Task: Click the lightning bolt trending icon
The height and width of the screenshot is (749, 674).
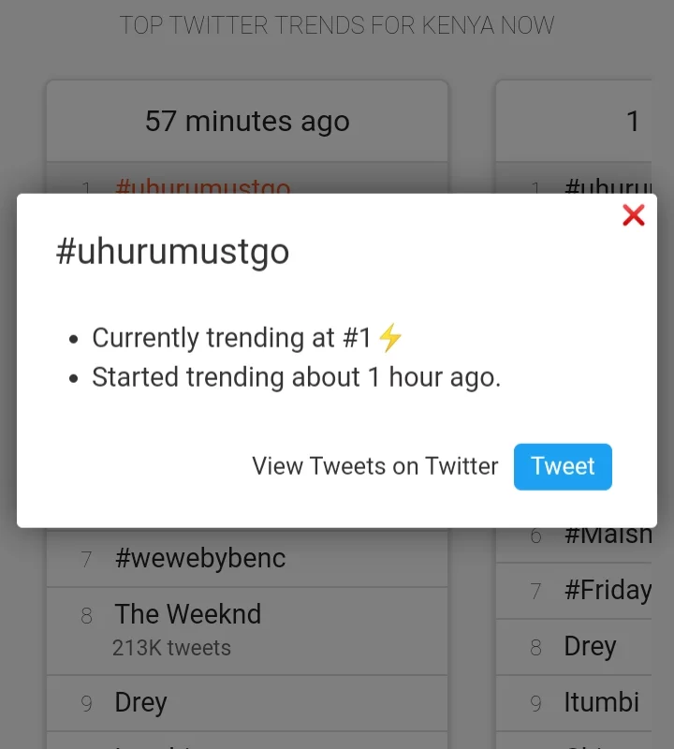Action: coord(389,338)
